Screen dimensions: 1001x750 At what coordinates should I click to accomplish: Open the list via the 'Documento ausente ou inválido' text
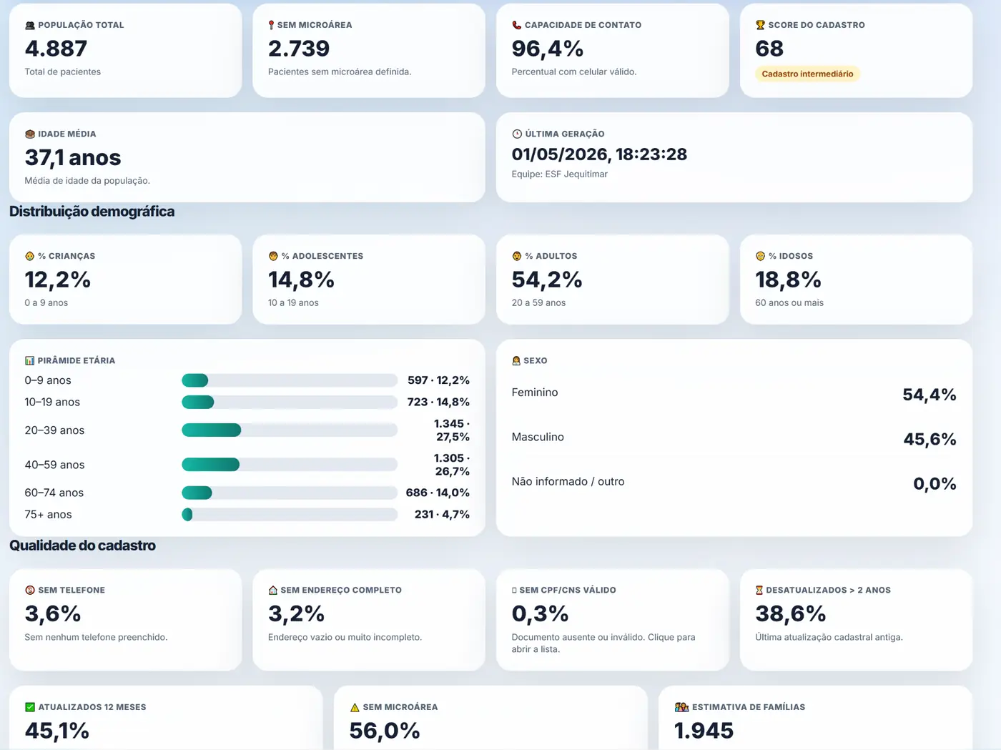[603, 643]
